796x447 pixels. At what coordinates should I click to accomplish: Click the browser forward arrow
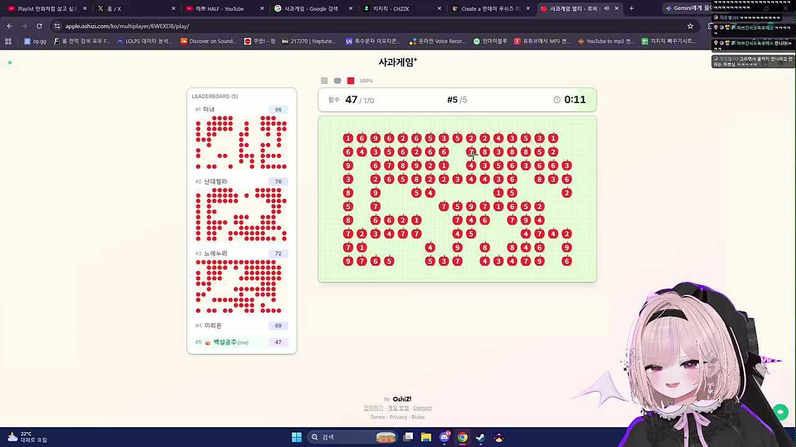24,26
